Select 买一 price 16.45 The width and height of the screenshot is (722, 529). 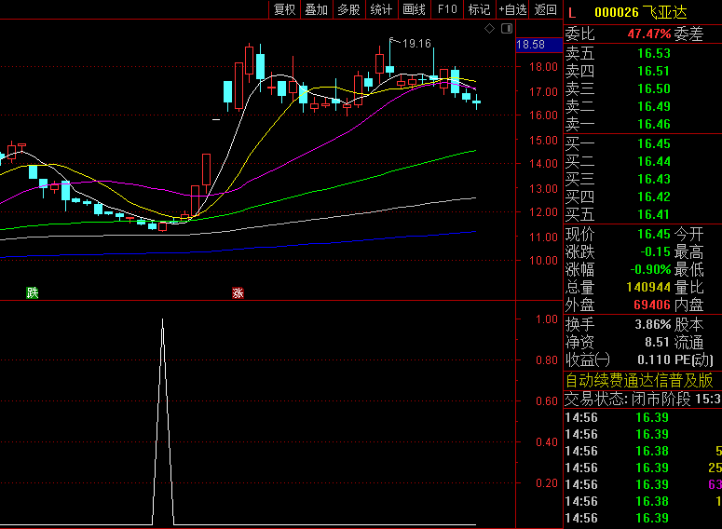point(653,143)
